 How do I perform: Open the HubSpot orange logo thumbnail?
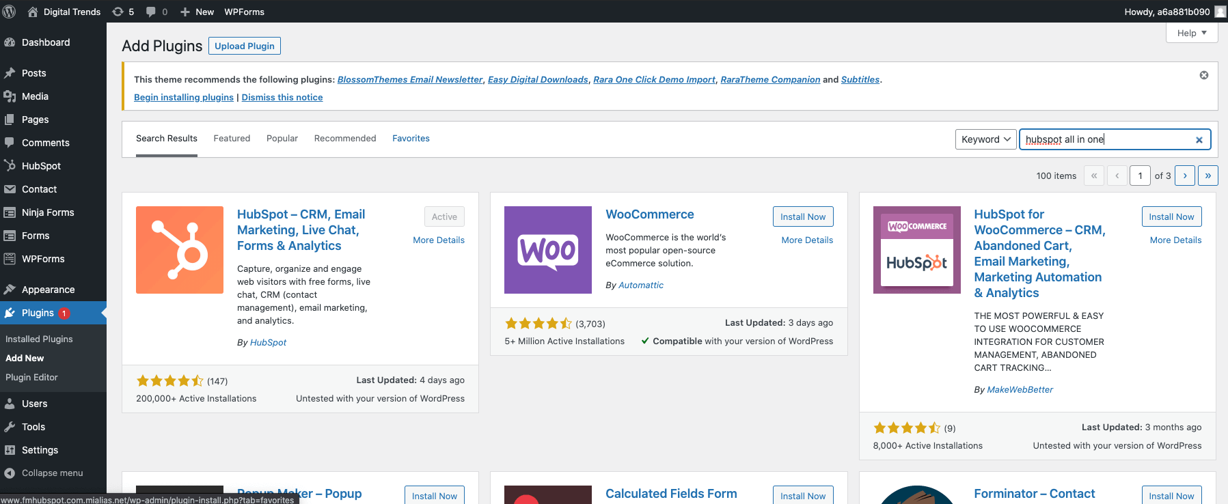180,250
